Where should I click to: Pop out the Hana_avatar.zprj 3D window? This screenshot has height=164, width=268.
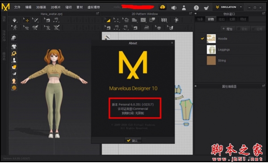point(97,13)
